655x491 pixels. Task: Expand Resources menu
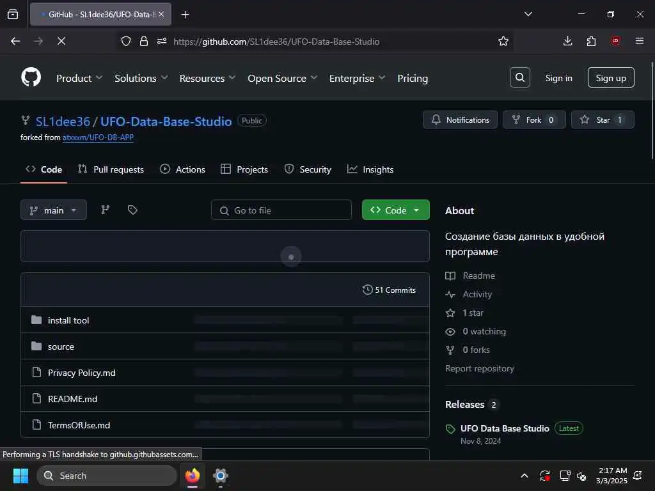(x=207, y=78)
